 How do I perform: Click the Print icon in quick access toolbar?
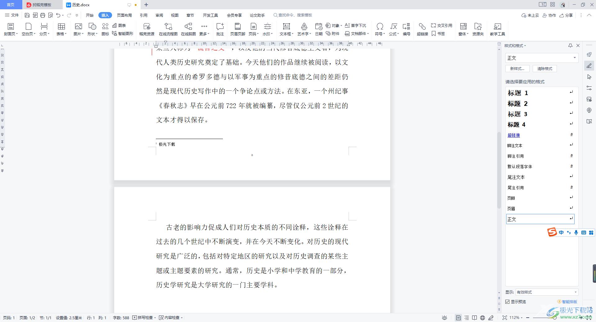coord(43,15)
